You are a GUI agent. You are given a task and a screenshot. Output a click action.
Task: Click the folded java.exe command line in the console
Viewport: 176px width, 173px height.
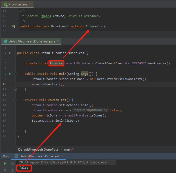point(67,162)
